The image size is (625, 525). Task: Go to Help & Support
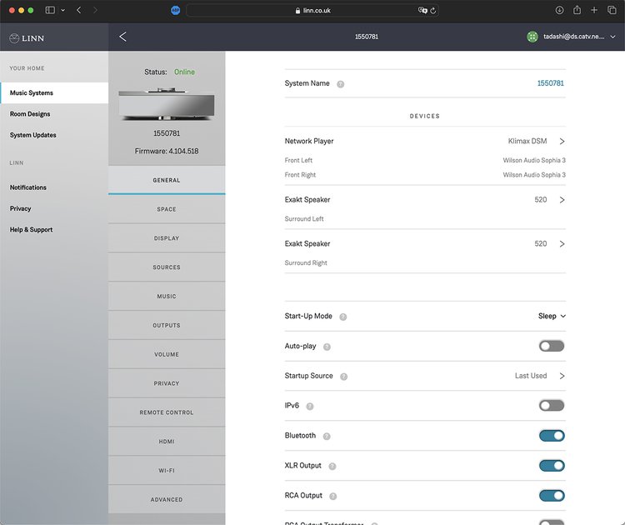coord(31,229)
